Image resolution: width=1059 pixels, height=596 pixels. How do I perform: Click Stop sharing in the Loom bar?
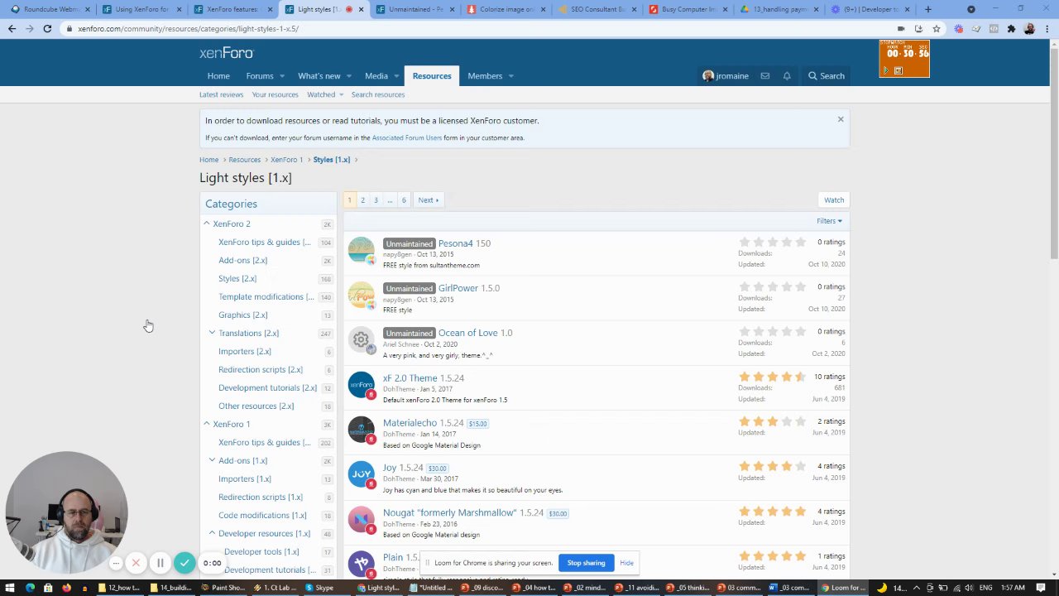586,563
